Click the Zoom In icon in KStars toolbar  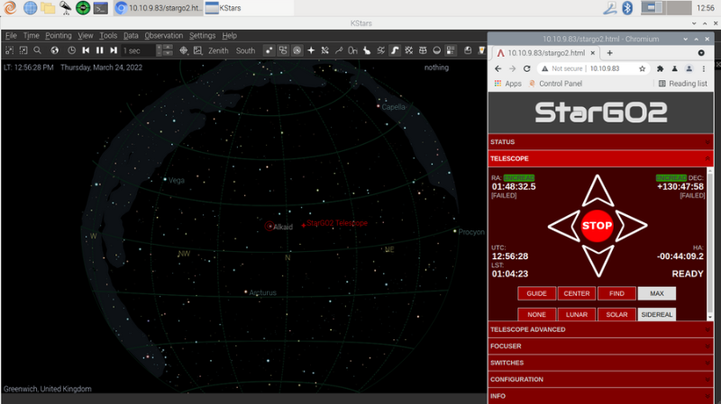pos(10,50)
